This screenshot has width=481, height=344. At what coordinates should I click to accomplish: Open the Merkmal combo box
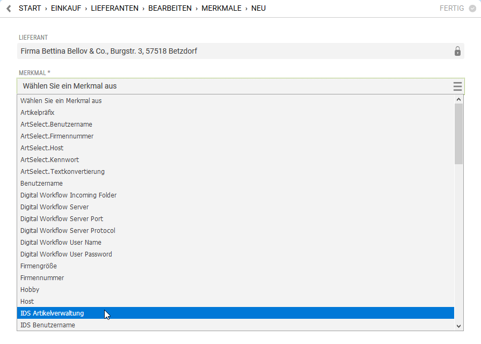(236, 86)
